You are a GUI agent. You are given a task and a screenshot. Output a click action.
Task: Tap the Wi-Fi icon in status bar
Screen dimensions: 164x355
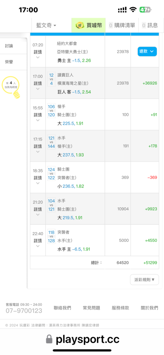[133, 10]
